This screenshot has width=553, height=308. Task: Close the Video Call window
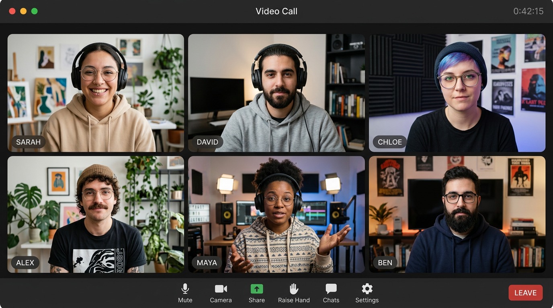coord(12,11)
